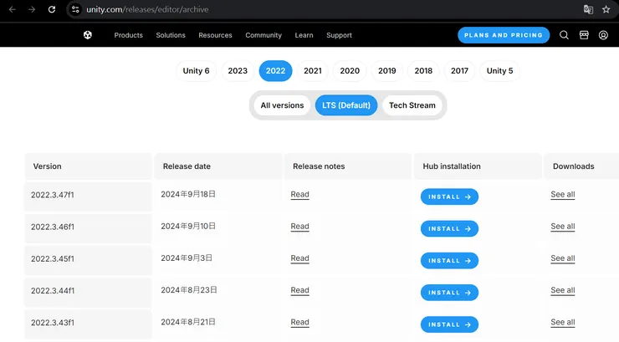
Task: See all downloads for 2022.3.43f1
Action: pyautogui.click(x=563, y=322)
